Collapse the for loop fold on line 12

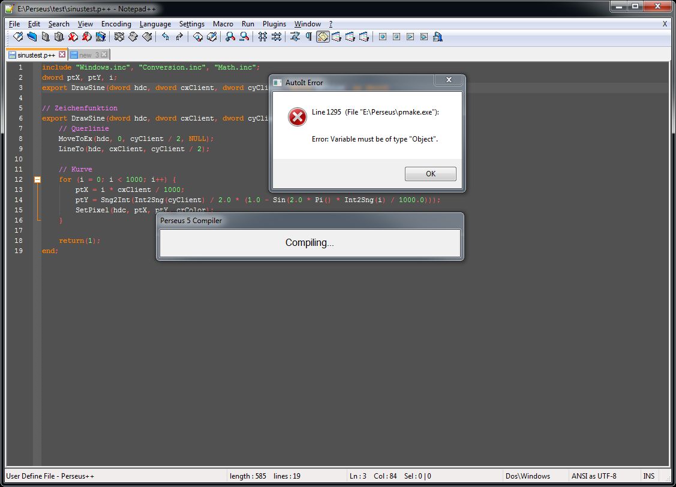click(x=37, y=179)
